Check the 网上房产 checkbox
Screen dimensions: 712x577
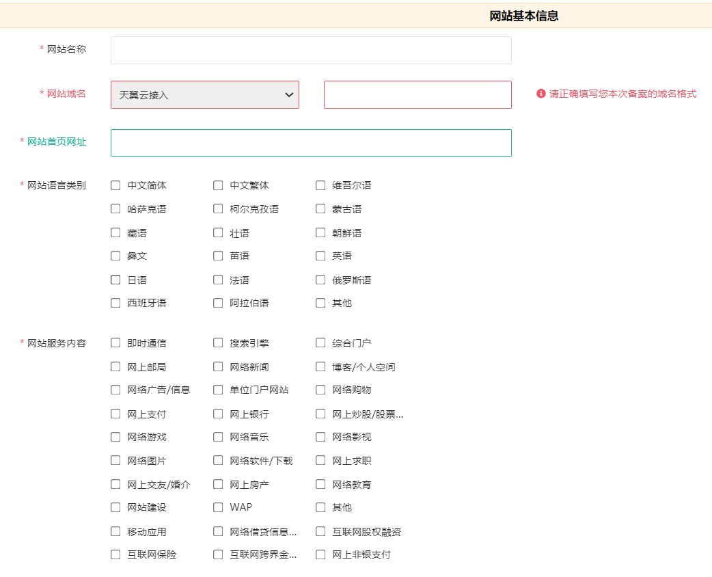218,484
